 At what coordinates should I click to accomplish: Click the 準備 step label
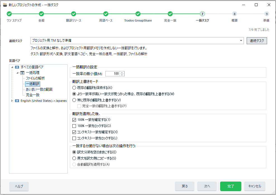pyautogui.click(x=266, y=20)
